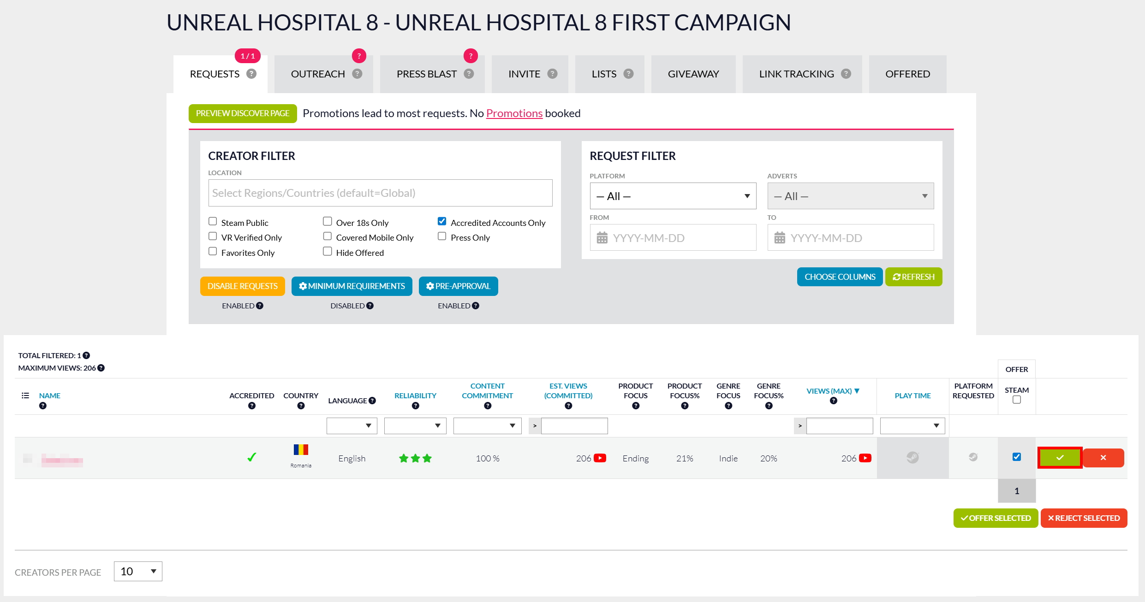Open the Language column filter dropdown

(x=352, y=425)
